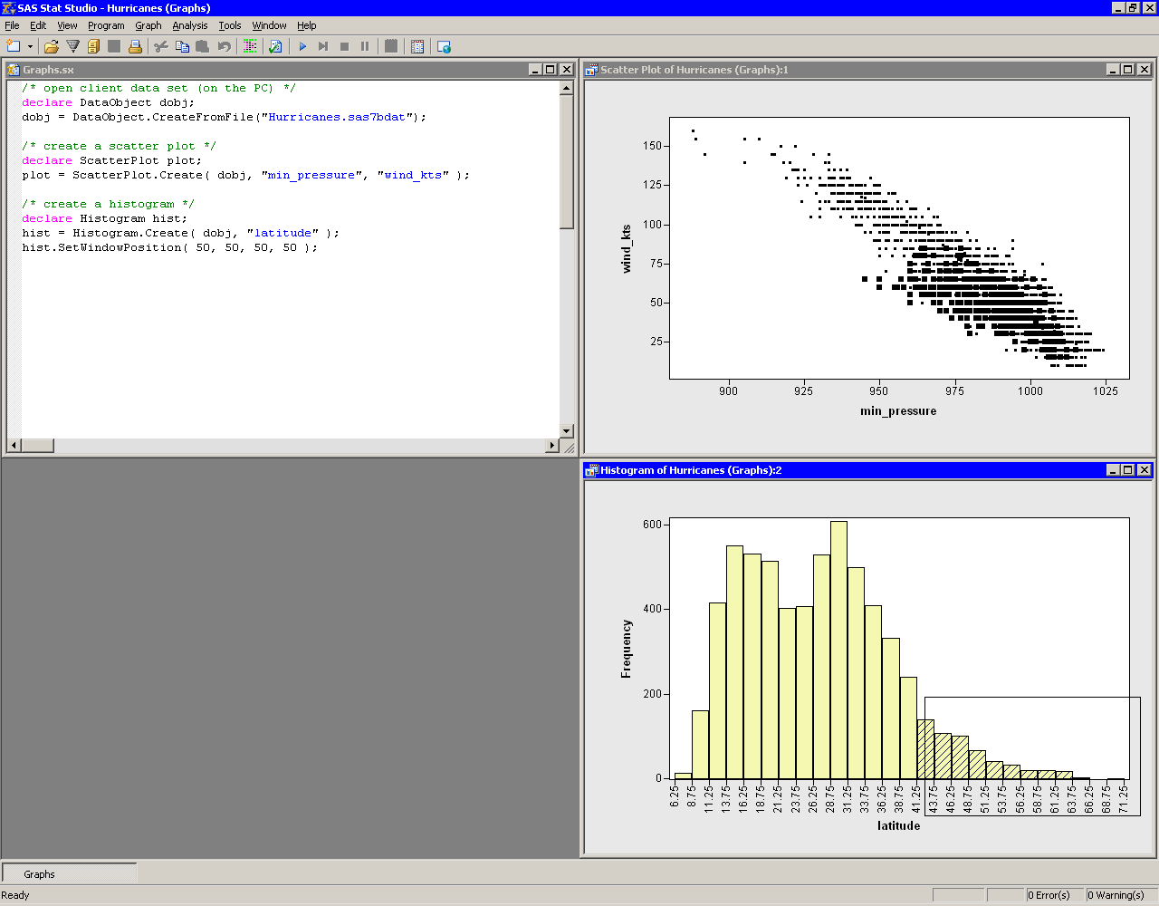Minimize the Histogram of Hurricanes window

click(x=1113, y=470)
